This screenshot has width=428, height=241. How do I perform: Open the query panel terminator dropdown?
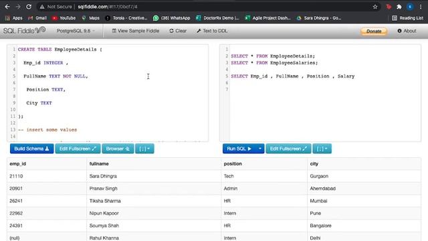click(322, 149)
